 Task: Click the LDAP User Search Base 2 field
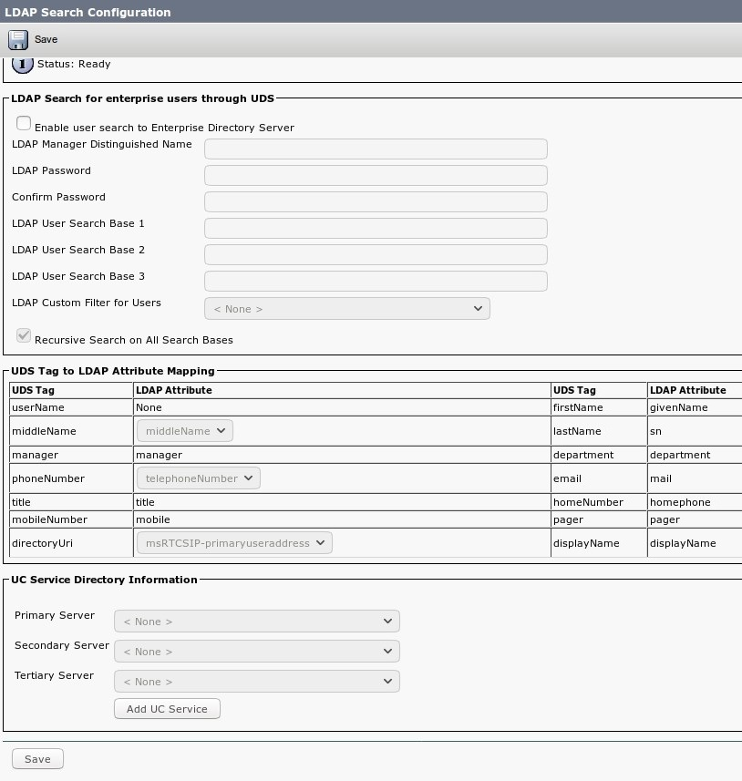click(x=376, y=254)
